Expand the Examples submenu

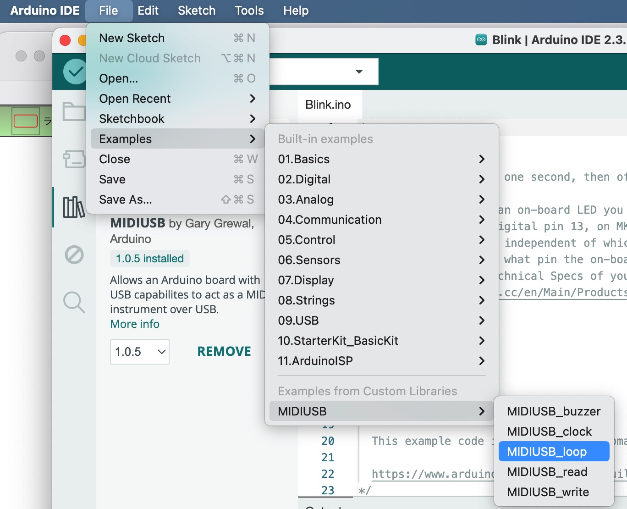(178, 139)
